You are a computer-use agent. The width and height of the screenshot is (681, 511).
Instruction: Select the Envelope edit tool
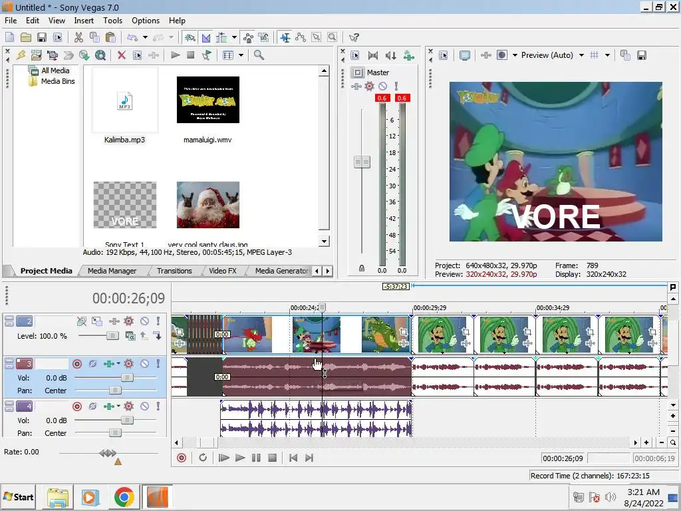click(301, 37)
